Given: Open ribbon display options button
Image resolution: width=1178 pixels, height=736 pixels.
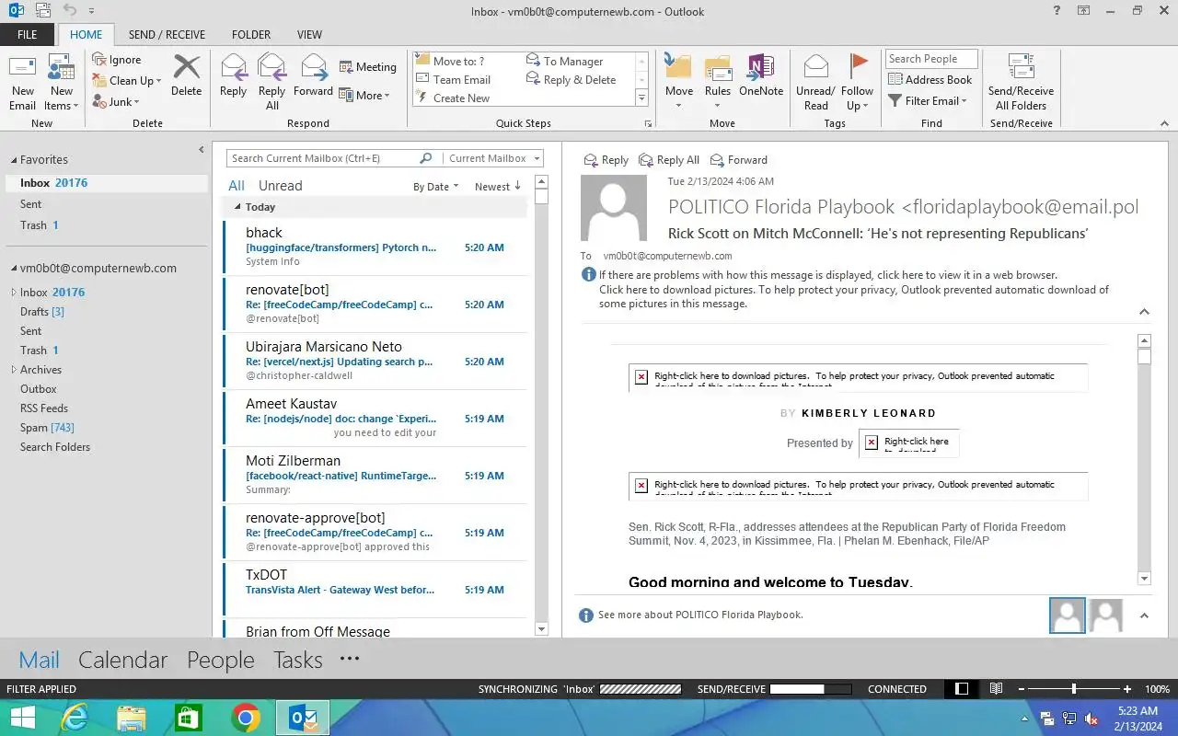Looking at the screenshot, I should click(1084, 11).
